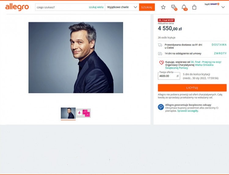Open the shopping bag cart icon
Screen dimensions: 229x175
click(x=194, y=7)
